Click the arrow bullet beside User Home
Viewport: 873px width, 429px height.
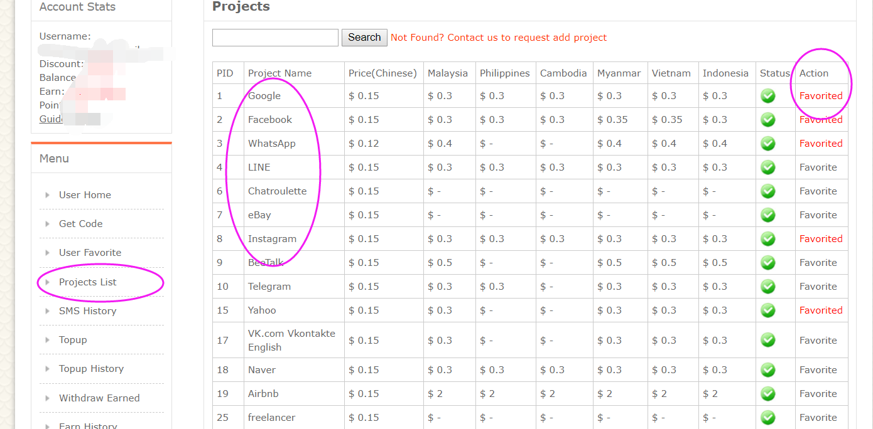[x=47, y=195]
